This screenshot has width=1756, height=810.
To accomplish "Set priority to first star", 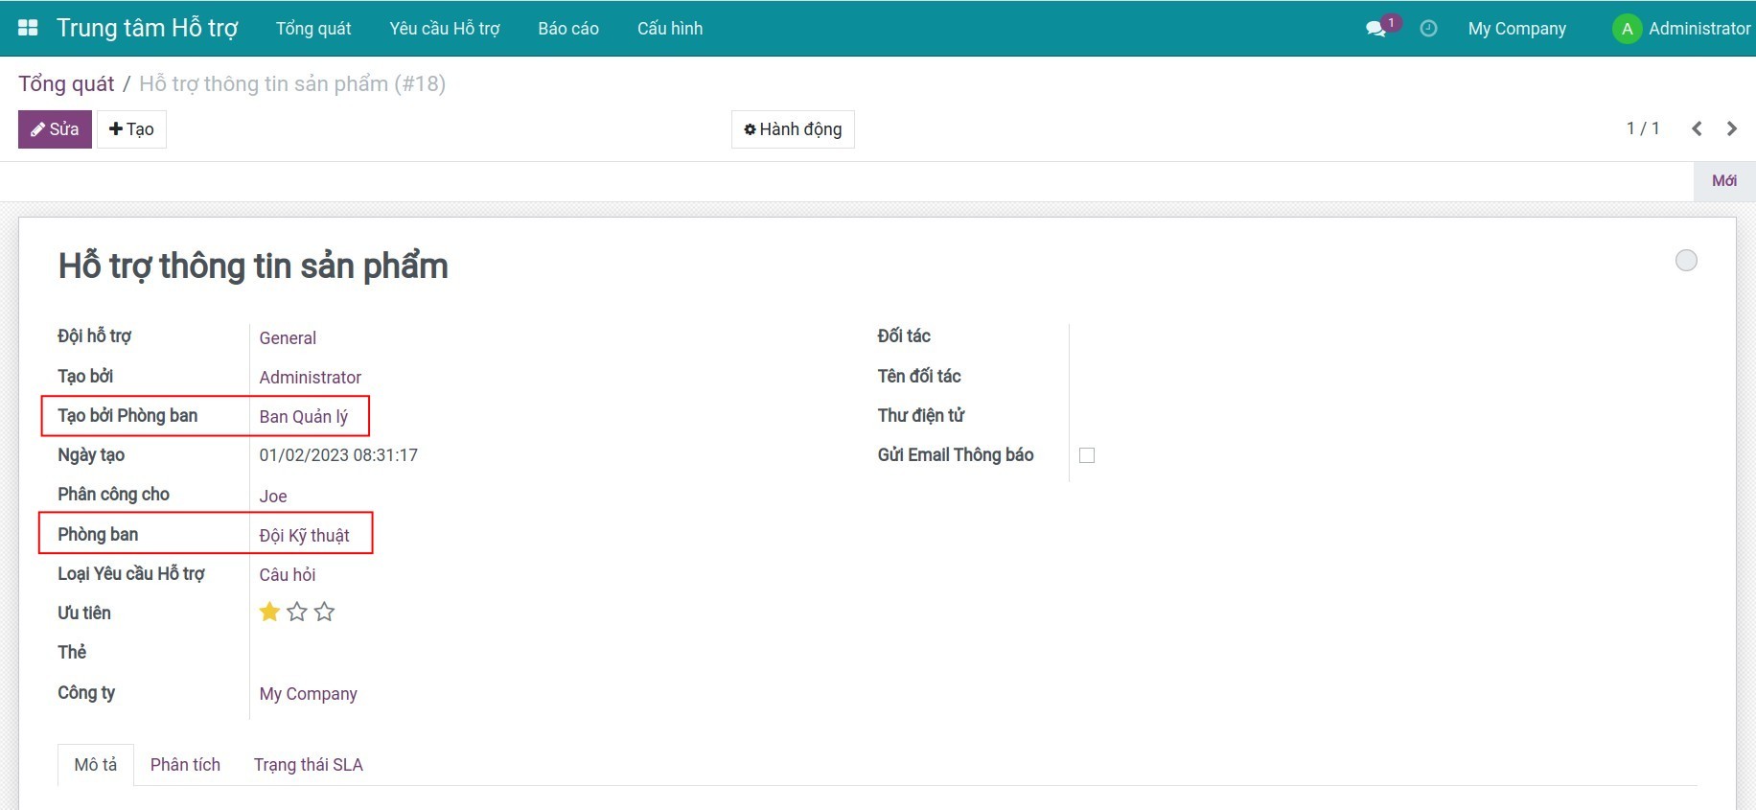I will click(x=269, y=612).
